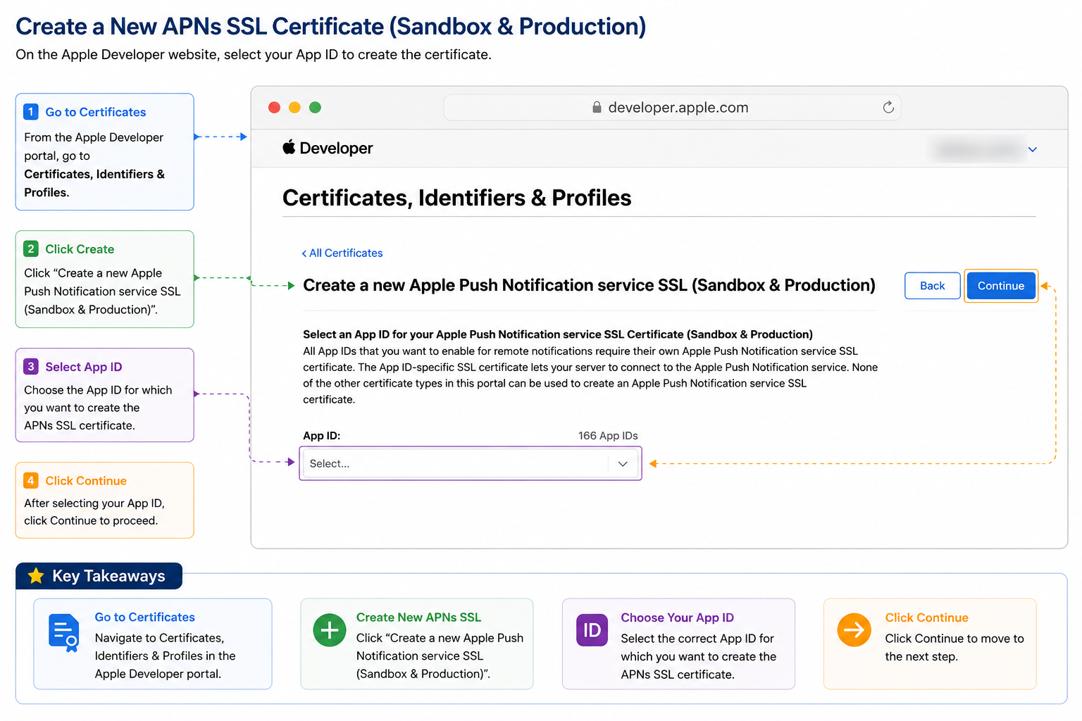The height and width of the screenshot is (721, 1082).
Task: Open the App ID Select dropdown
Action: [x=471, y=463]
